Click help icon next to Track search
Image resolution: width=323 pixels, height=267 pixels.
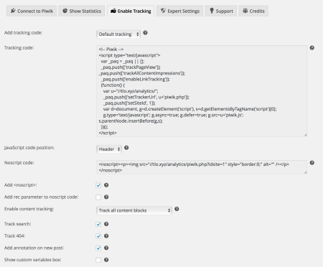106,224
